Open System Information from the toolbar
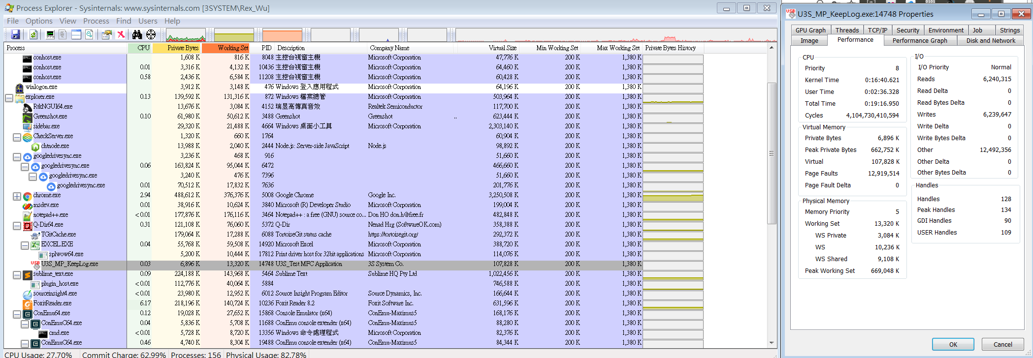1033x358 pixels. tap(50, 34)
